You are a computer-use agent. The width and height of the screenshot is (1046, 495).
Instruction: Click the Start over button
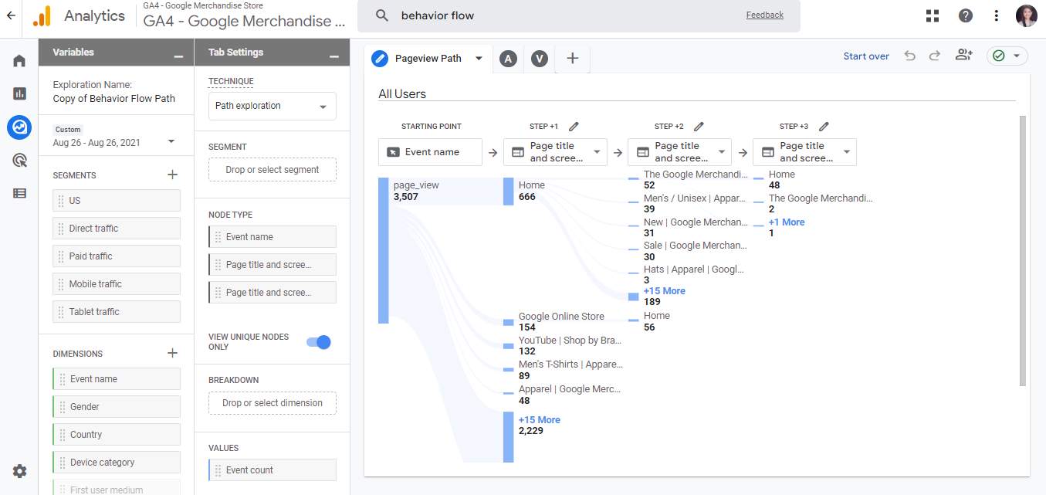(x=865, y=56)
